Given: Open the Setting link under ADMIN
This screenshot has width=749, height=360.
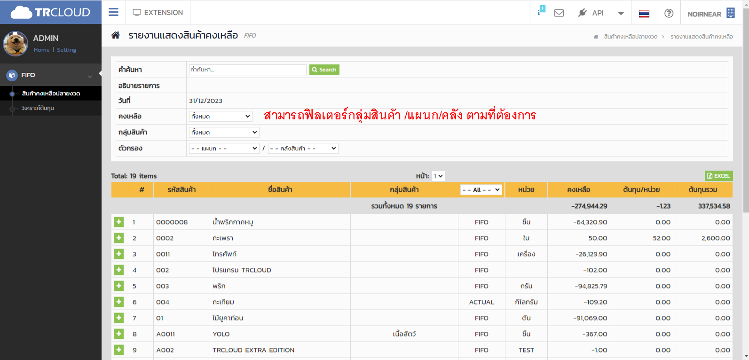Looking at the screenshot, I should pos(66,50).
